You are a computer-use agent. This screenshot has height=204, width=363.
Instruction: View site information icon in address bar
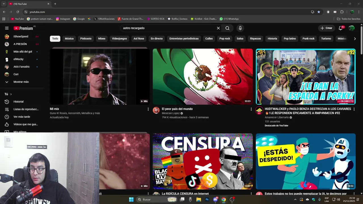[x=26, y=12]
